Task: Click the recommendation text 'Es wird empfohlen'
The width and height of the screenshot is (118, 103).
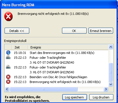Action: tap(27, 99)
